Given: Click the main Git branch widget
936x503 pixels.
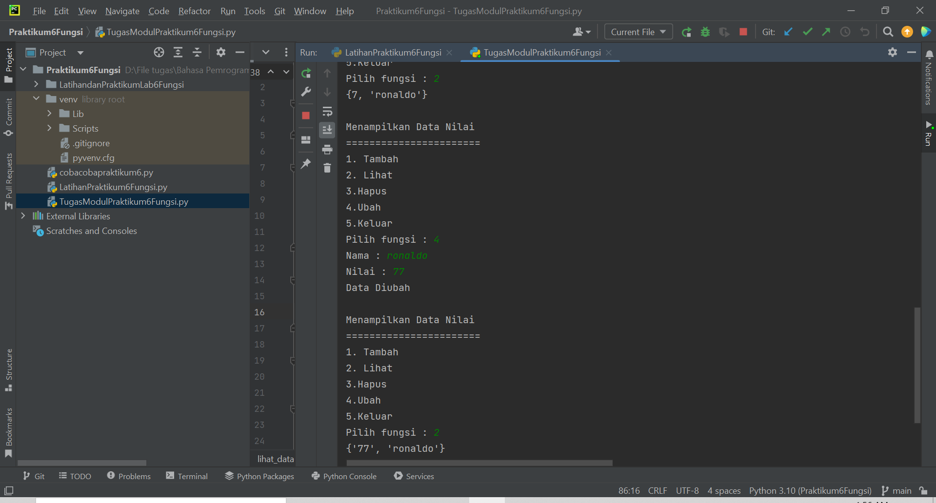Looking at the screenshot, I should coord(896,491).
